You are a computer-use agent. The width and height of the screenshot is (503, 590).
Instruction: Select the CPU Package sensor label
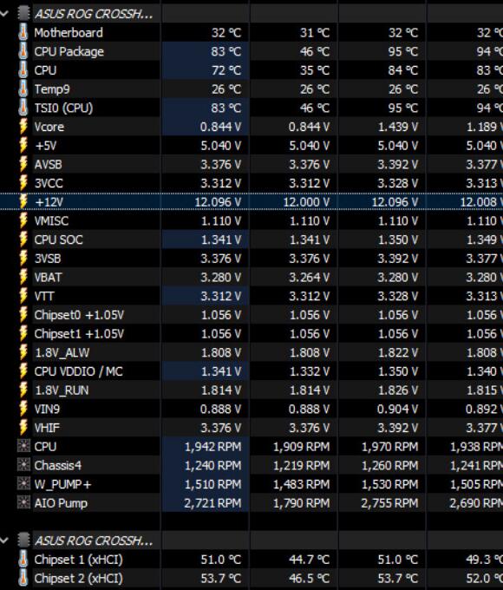point(69,51)
